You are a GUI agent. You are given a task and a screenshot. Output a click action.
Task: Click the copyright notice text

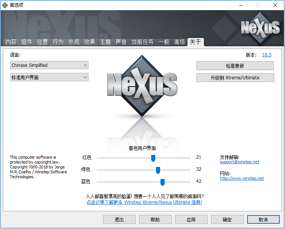[x=38, y=167]
